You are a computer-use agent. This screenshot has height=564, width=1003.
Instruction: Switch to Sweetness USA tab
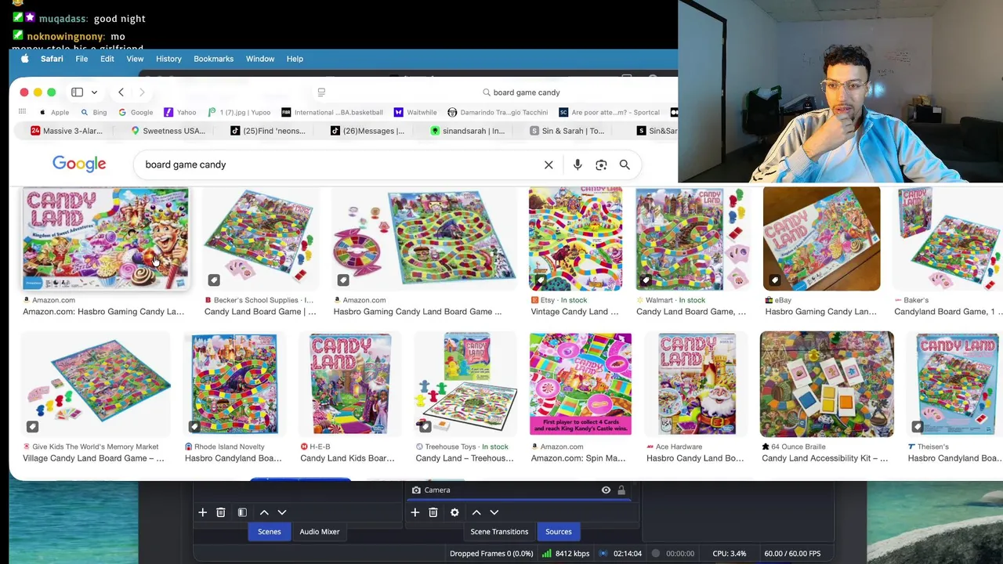pos(168,131)
